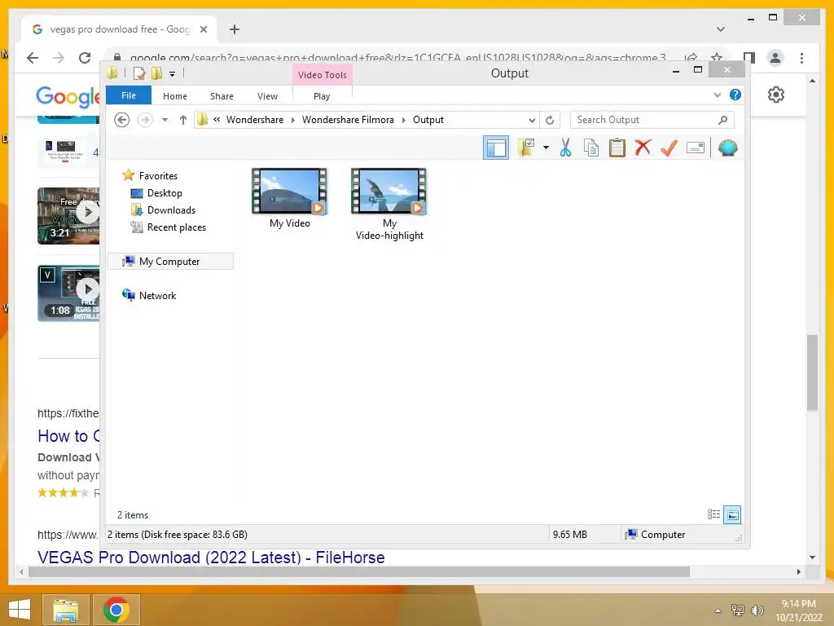Image resolution: width=834 pixels, height=626 pixels.
Task: Click the Quick Access new folder icon
Action: click(x=156, y=73)
